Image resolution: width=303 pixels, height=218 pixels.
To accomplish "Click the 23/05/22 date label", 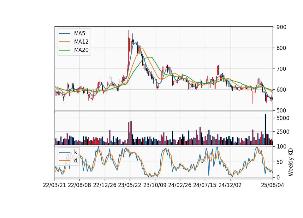I will tap(130, 185).
